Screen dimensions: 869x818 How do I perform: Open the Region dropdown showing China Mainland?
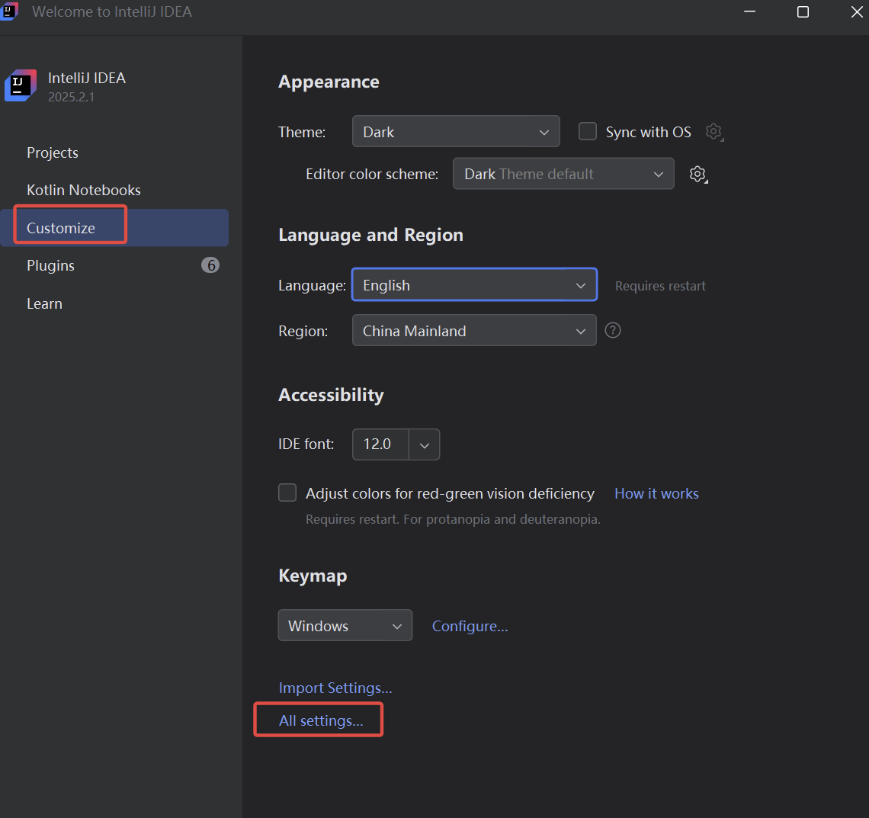[x=474, y=330]
